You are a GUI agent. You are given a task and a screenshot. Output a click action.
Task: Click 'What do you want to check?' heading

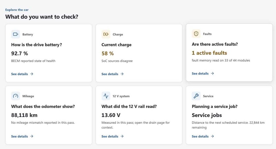[x=42, y=17]
